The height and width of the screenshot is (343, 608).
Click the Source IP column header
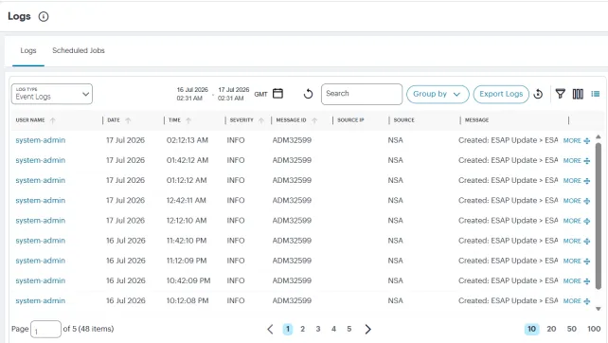[350, 120]
